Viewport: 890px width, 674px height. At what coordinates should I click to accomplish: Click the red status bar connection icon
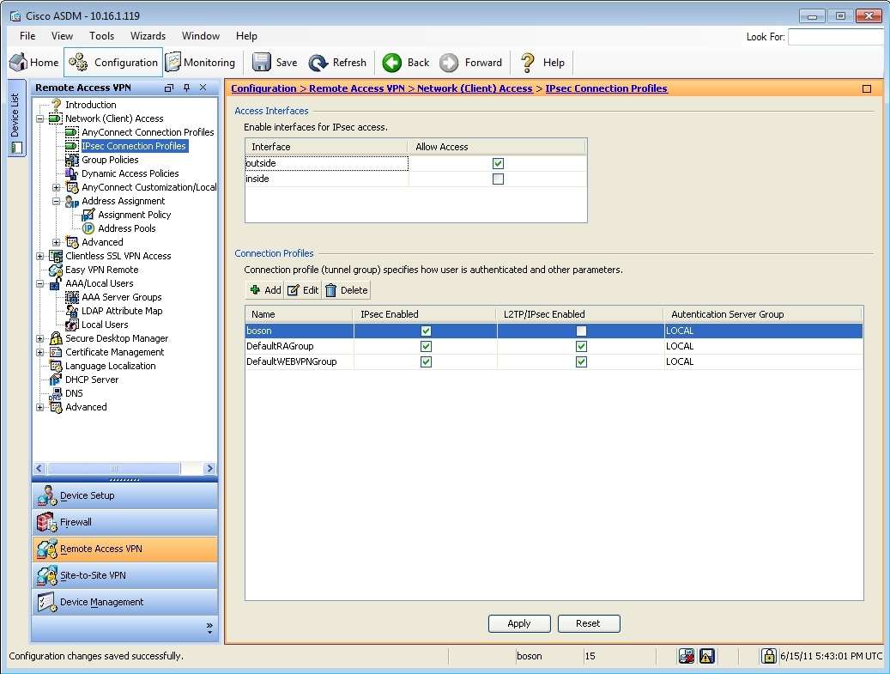[x=687, y=656]
